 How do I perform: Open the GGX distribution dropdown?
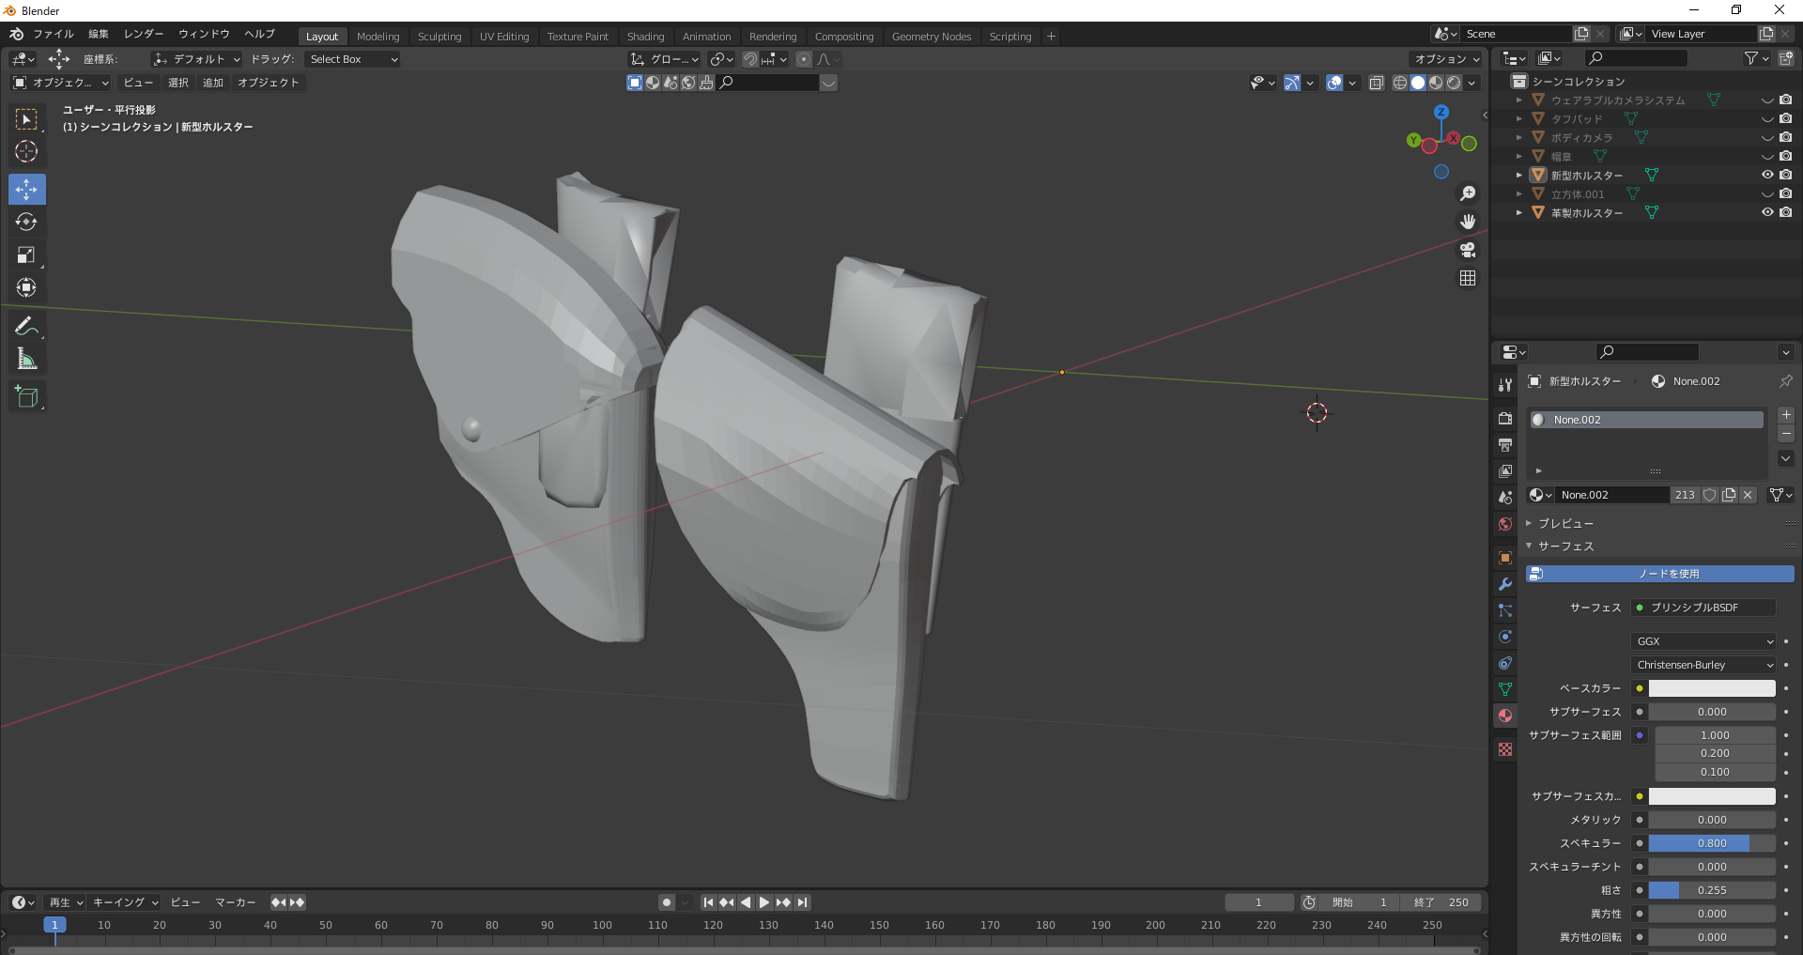(x=1703, y=641)
